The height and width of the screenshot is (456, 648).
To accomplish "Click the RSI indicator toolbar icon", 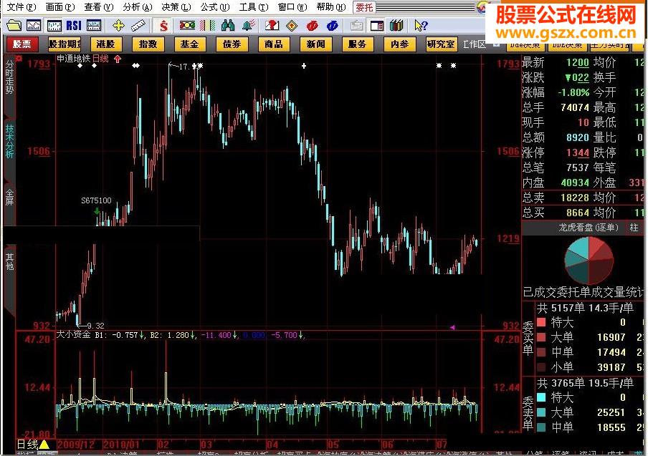I will [x=72, y=26].
